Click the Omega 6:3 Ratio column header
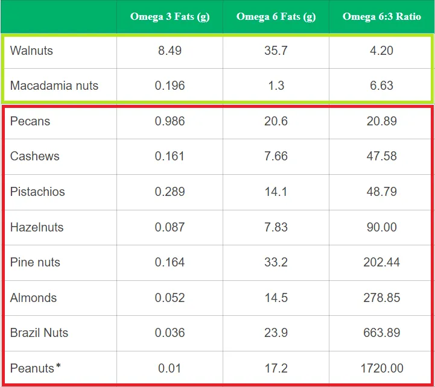435x387 pixels. click(382, 16)
